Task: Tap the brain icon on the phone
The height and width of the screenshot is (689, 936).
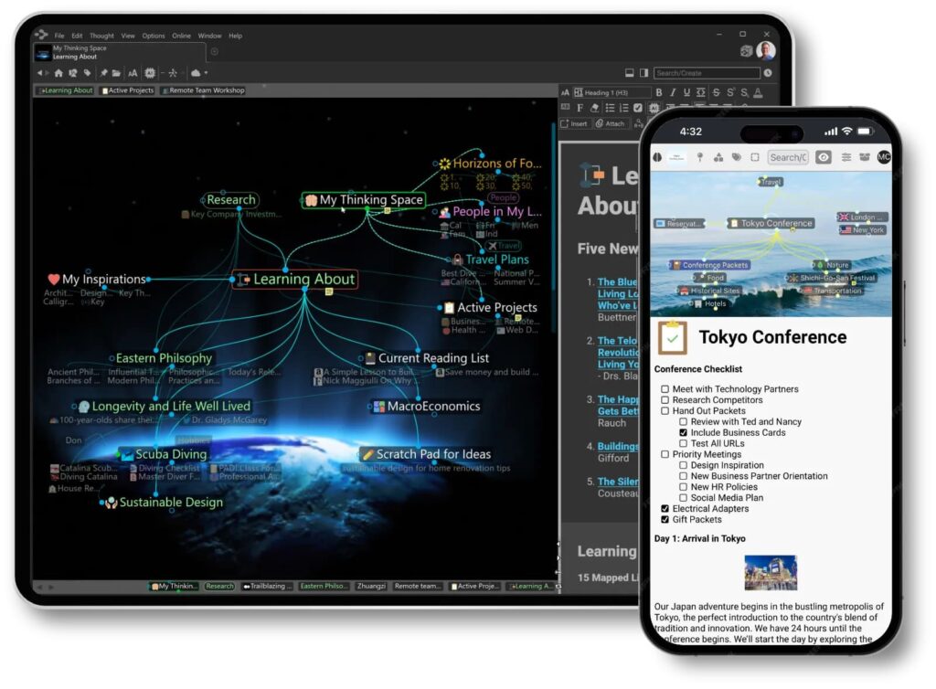Action: pyautogui.click(x=657, y=157)
